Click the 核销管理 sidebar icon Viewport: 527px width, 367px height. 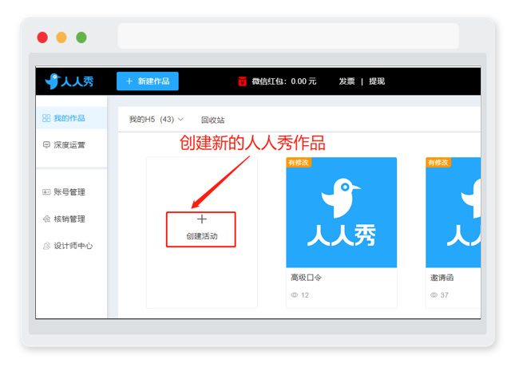pos(46,219)
